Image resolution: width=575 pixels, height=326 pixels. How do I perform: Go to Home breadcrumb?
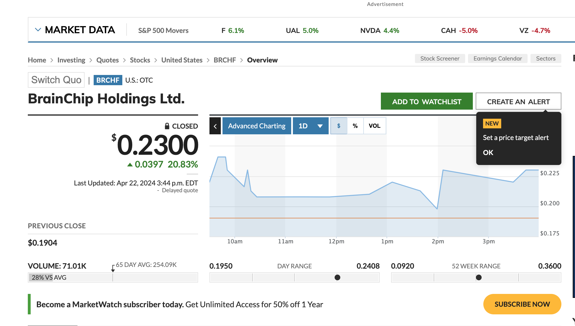coord(37,60)
